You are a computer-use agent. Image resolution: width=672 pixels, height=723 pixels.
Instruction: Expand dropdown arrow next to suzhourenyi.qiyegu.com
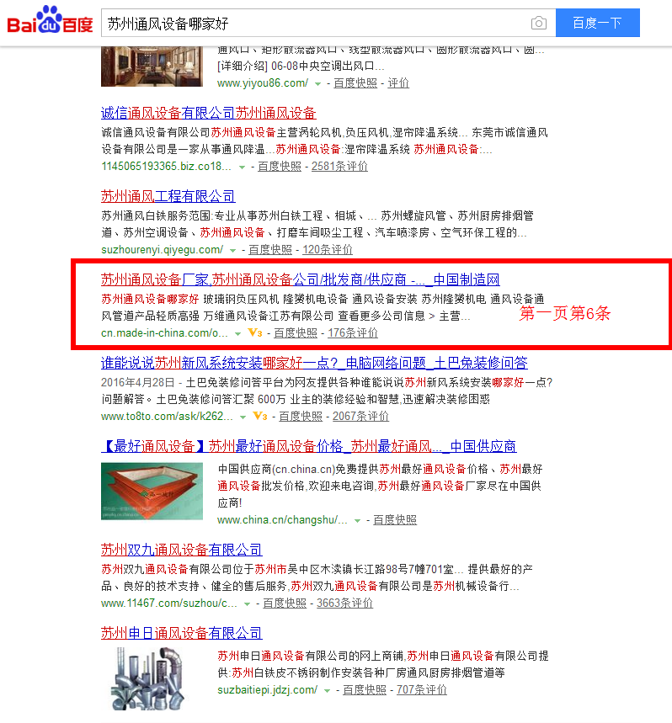(233, 250)
